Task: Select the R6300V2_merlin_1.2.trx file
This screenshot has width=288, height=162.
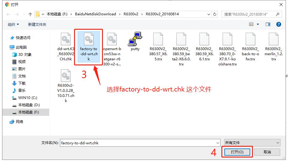Action: [274, 47]
